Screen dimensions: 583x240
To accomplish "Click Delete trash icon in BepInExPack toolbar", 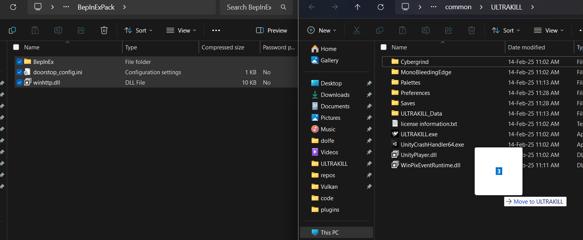I will coord(104,30).
